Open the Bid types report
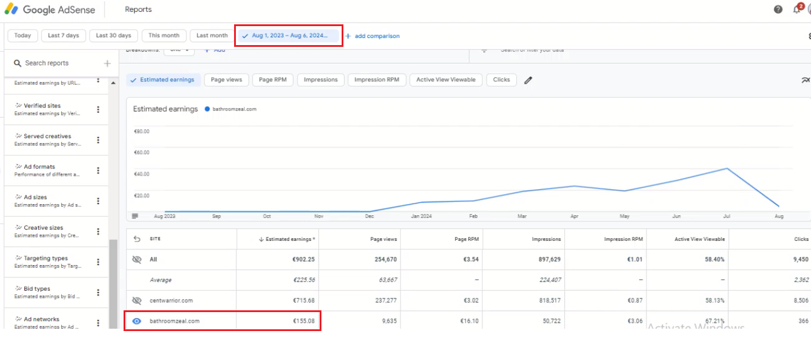Image resolution: width=811 pixels, height=337 pixels. tap(49, 293)
